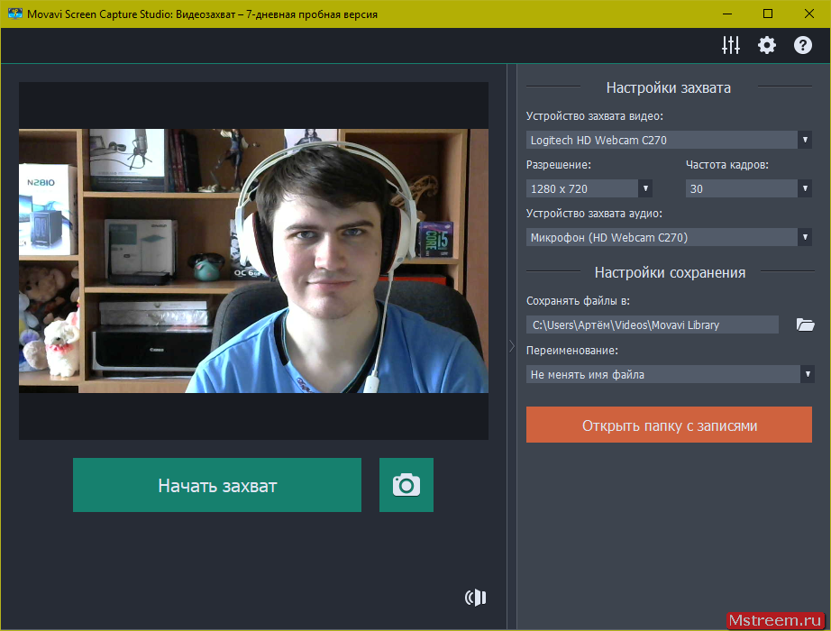Click the save path field with Movavi Library
The width and height of the screenshot is (831, 631).
pyautogui.click(x=652, y=325)
